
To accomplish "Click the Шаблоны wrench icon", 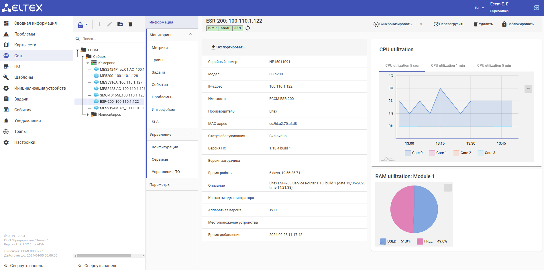I will (x=6, y=77).
